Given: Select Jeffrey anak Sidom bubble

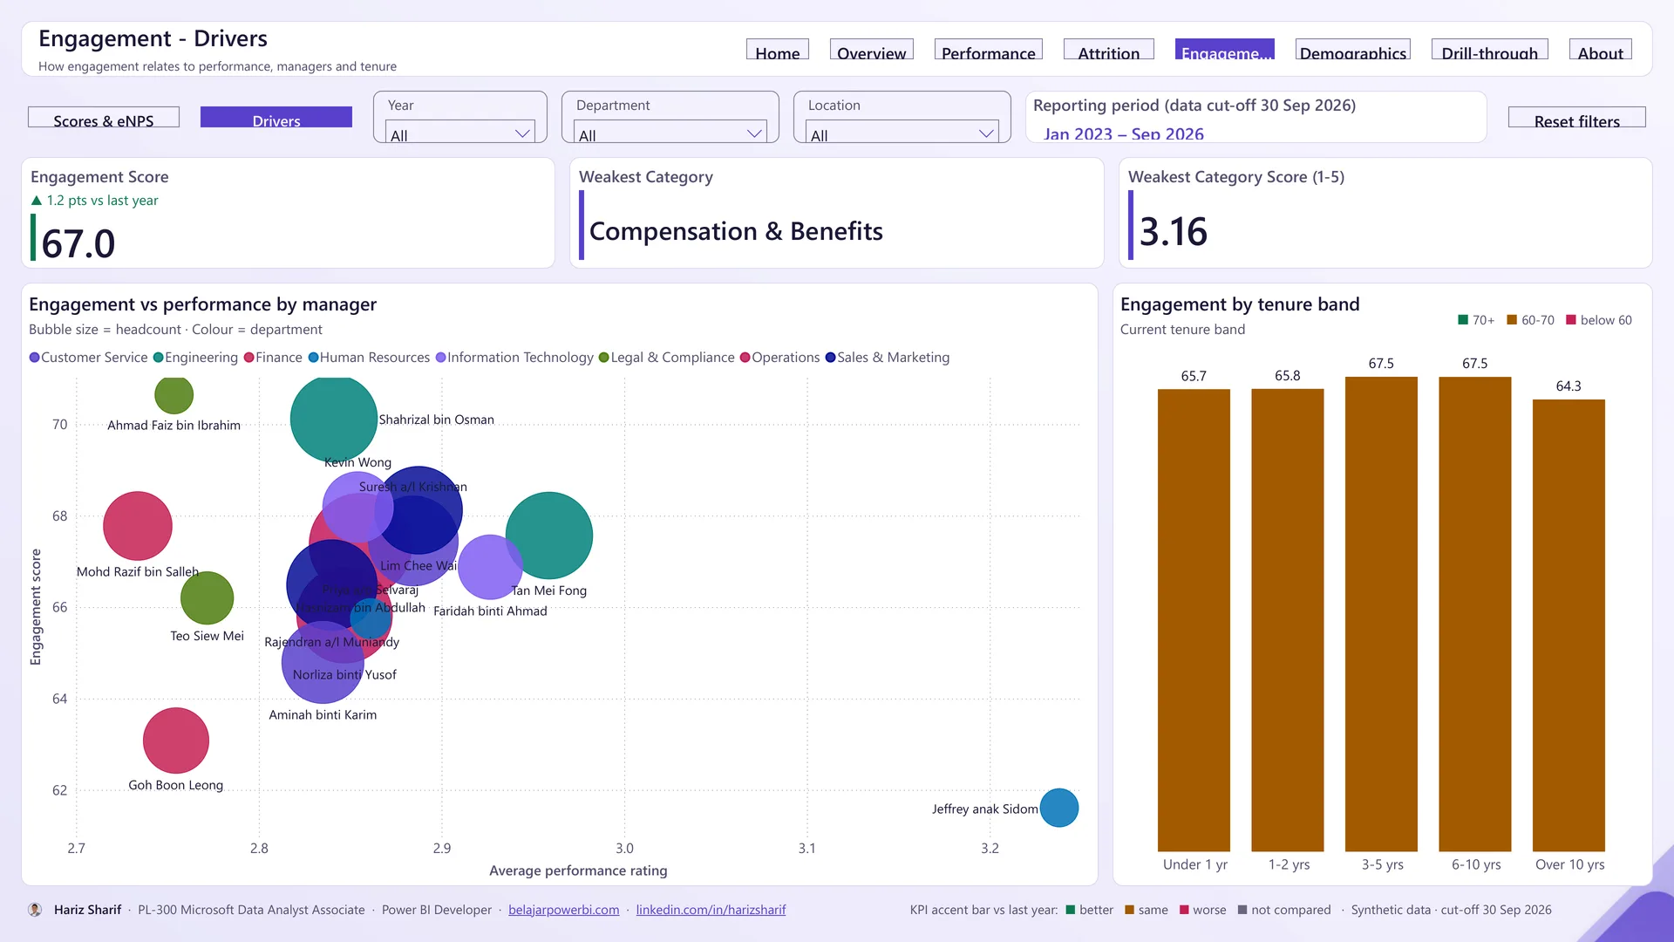Looking at the screenshot, I should point(1059,808).
